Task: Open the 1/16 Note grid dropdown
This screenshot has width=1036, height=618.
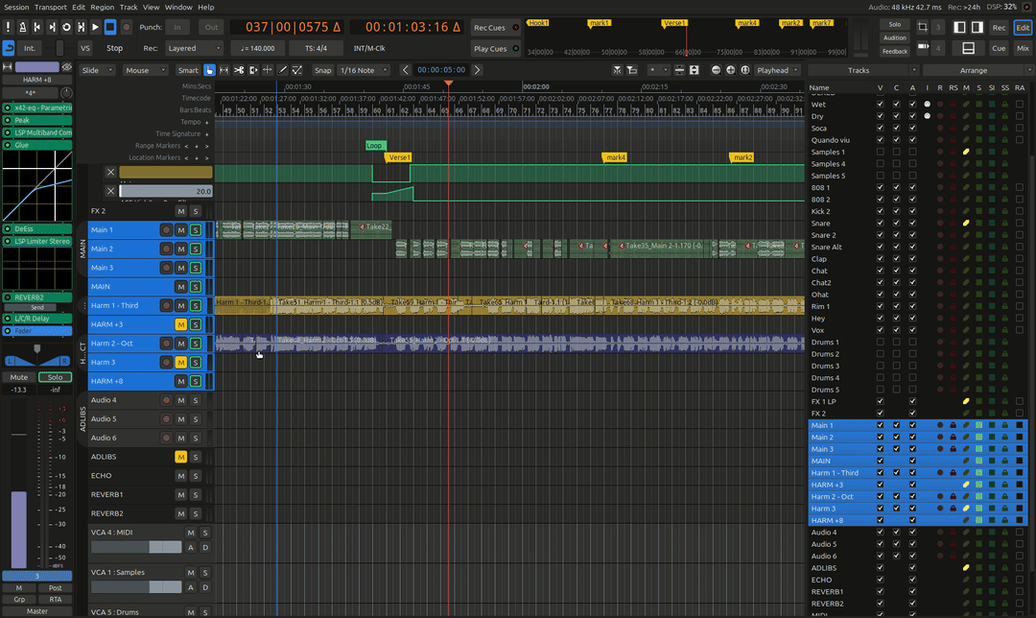Action: click(x=365, y=70)
